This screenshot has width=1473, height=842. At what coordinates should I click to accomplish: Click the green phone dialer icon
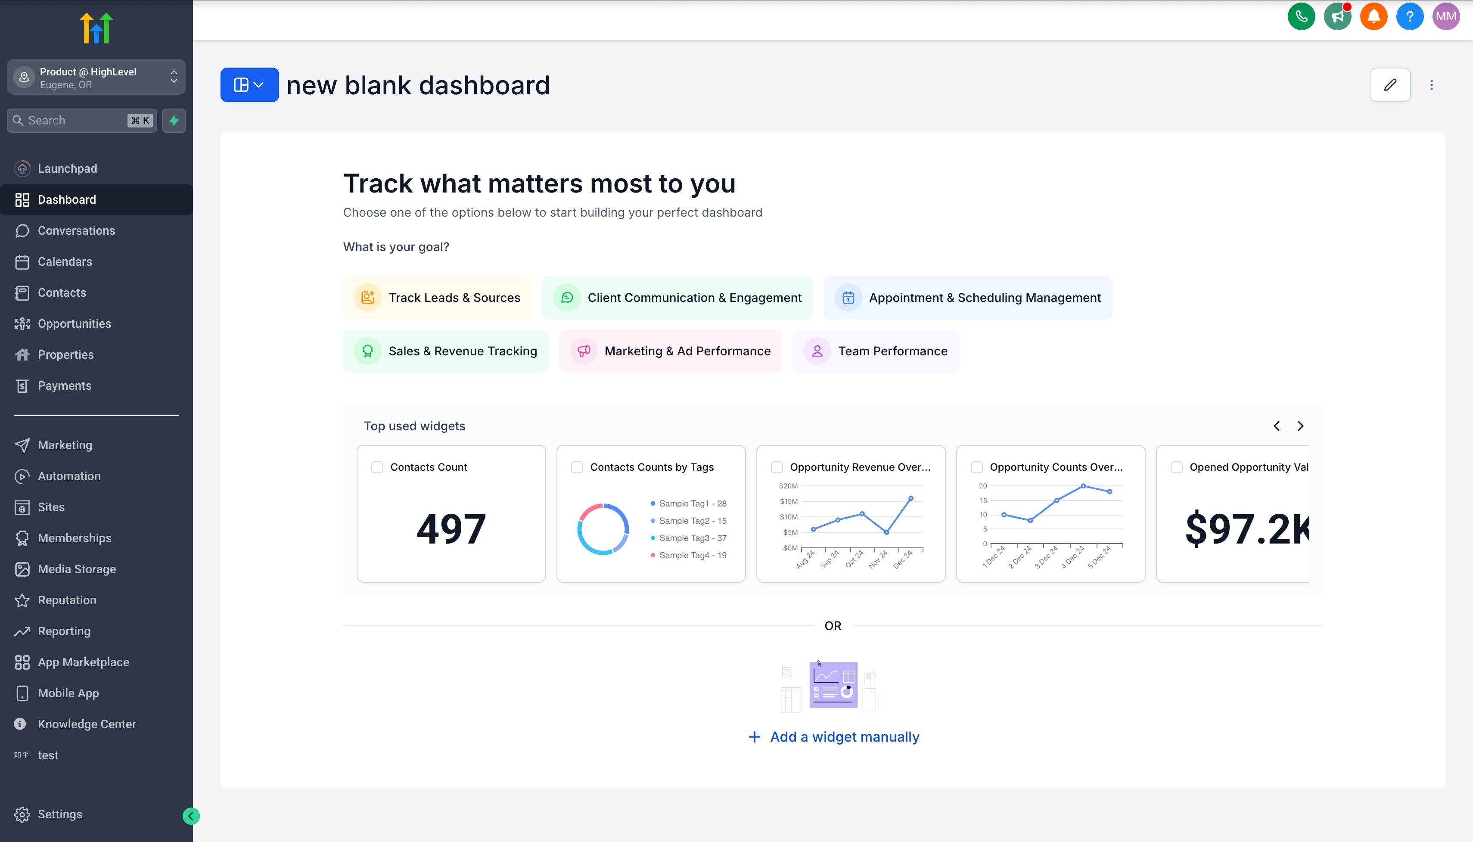tap(1301, 16)
